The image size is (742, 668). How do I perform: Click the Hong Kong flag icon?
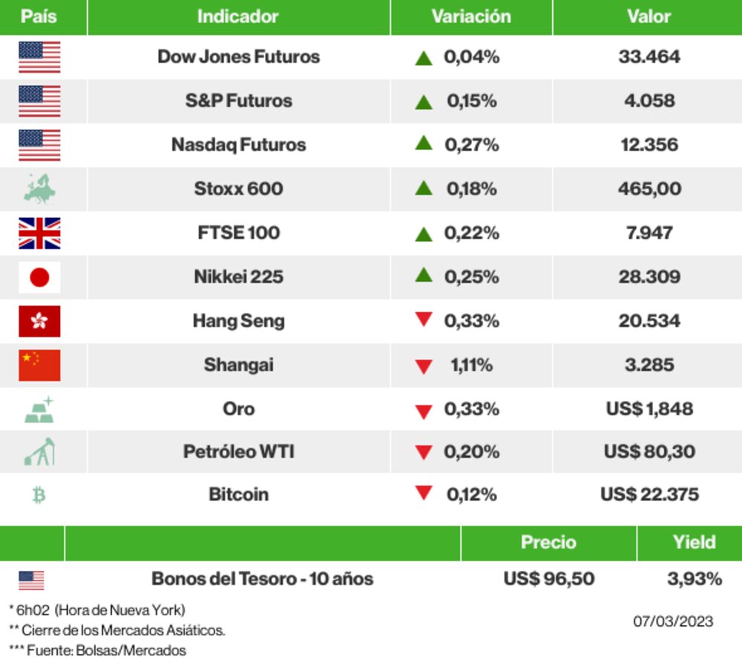[x=39, y=321]
